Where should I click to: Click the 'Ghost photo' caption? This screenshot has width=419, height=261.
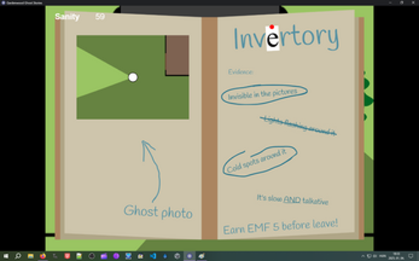tap(158, 212)
